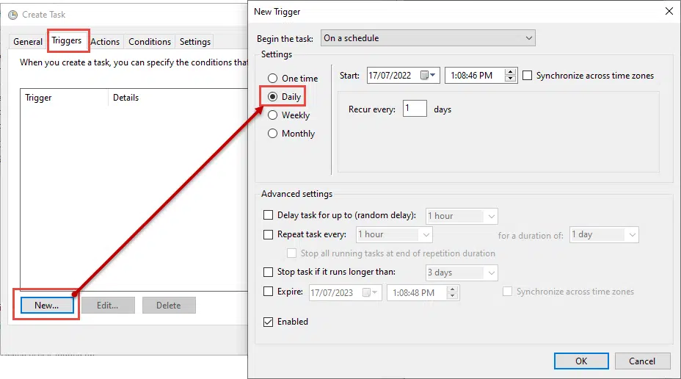Click Cancel in New Trigger dialog
This screenshot has width=681, height=379.
point(642,361)
